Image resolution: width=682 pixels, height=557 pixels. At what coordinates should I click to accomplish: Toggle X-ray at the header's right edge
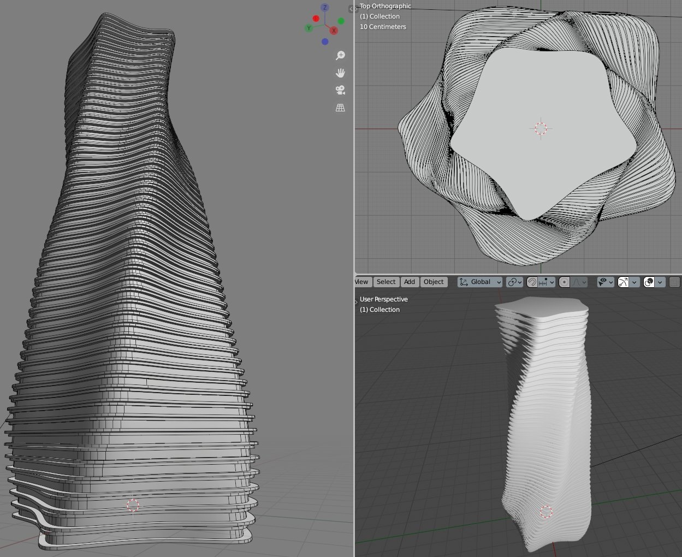[675, 282]
